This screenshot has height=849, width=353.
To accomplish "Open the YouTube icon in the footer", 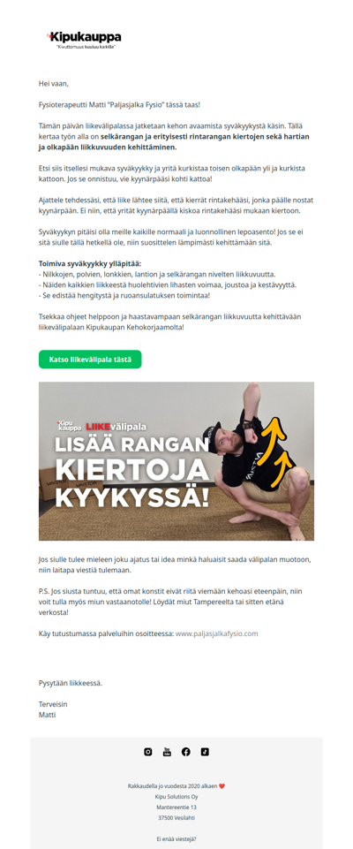I will [167, 752].
